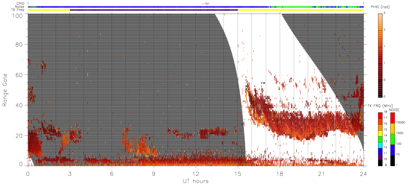Click the PHI0 gradient color bar

click(x=380, y=55)
